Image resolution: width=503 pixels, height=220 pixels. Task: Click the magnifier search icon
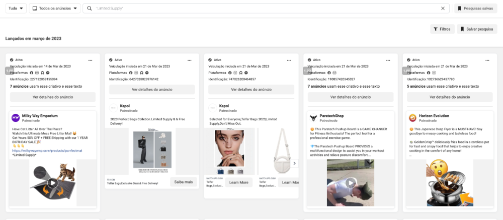[x=89, y=9]
